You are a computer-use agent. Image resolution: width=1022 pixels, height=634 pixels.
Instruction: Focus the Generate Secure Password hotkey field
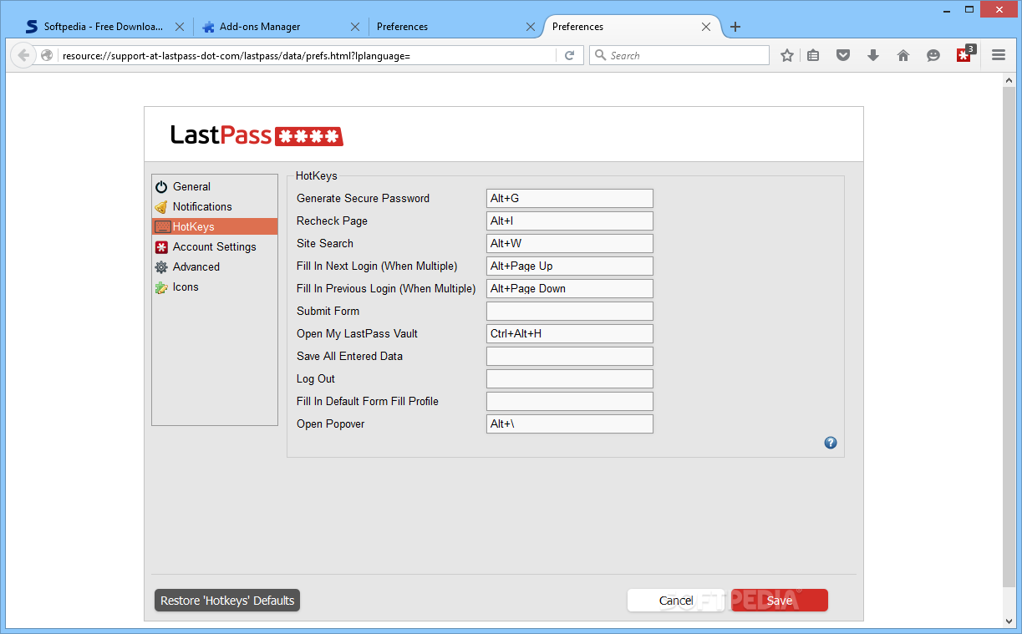(570, 198)
